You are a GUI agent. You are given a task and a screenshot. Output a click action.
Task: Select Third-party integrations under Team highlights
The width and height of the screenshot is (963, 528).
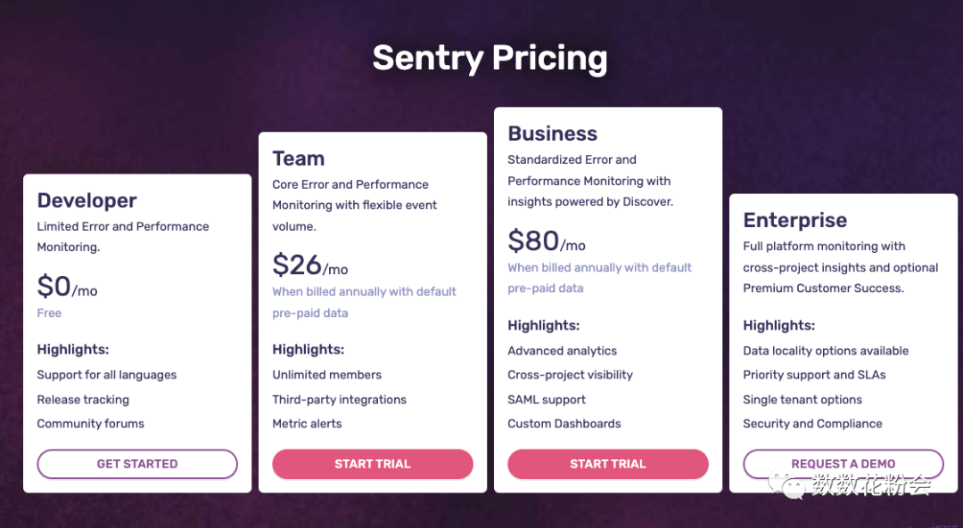339,399
